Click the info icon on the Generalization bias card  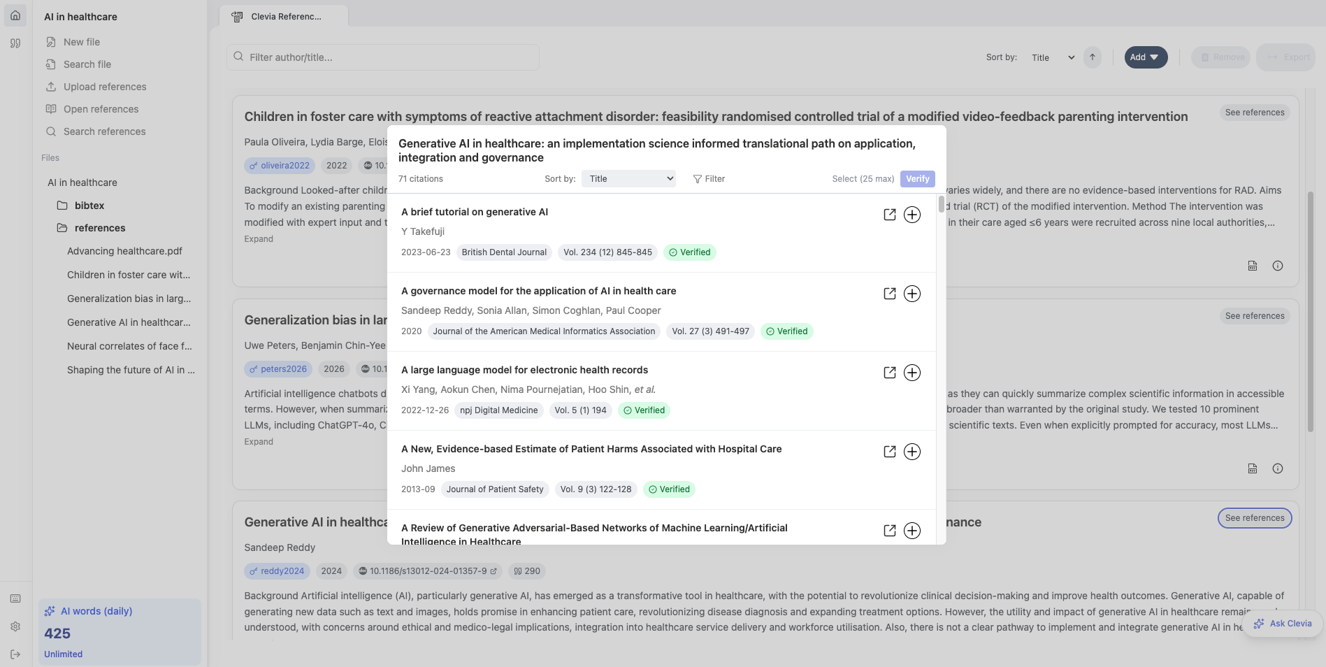pyautogui.click(x=1278, y=468)
